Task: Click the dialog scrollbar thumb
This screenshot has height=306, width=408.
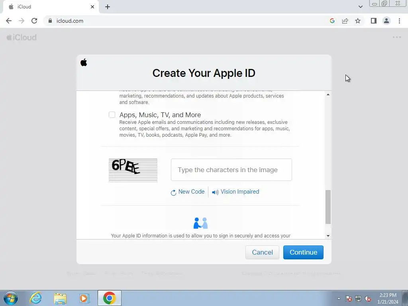Action: pos(328,207)
